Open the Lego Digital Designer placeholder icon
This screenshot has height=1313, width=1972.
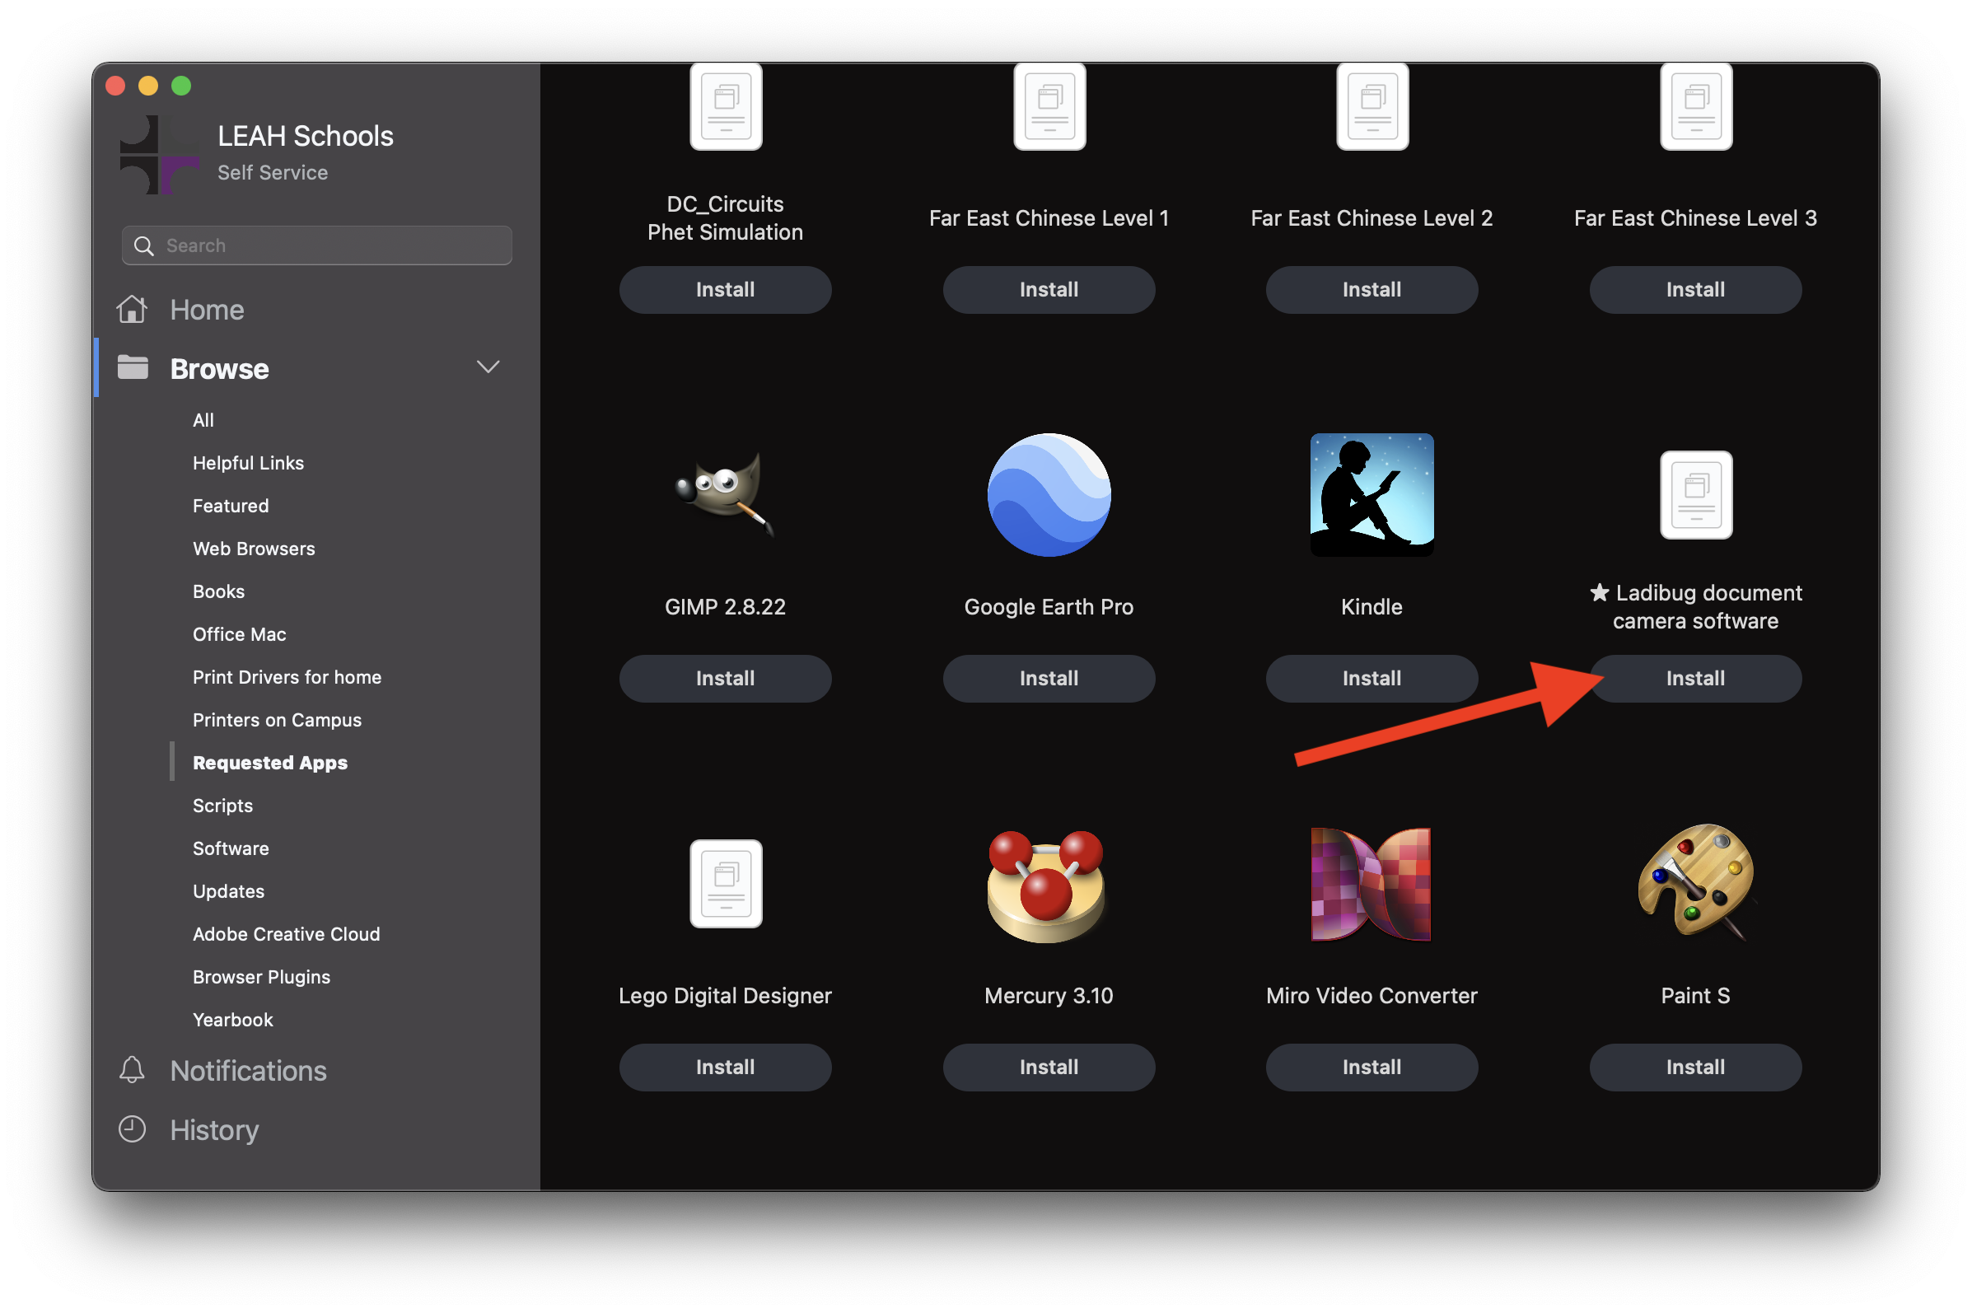tap(725, 883)
